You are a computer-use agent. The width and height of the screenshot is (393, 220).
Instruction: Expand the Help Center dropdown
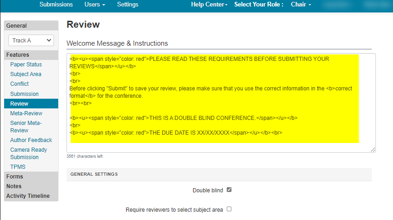(209, 5)
